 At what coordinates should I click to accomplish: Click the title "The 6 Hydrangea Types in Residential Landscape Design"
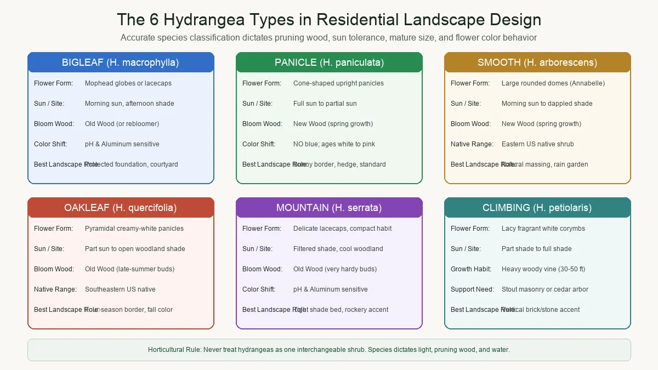point(329,20)
